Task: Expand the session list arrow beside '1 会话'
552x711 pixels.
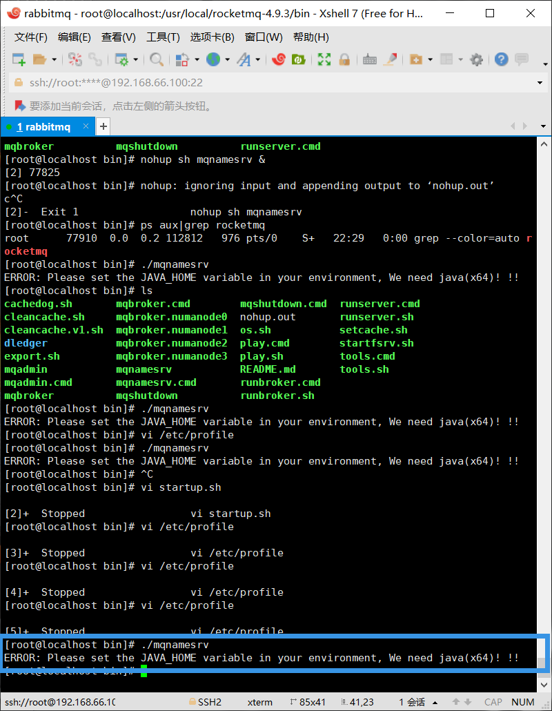Action: click(x=435, y=703)
